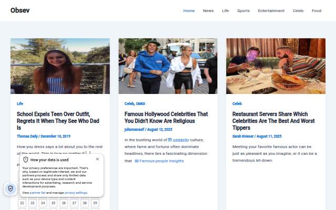Click the Life category tag on first card
Image resolution: width=336 pixels, height=210 pixels.
coord(20,104)
